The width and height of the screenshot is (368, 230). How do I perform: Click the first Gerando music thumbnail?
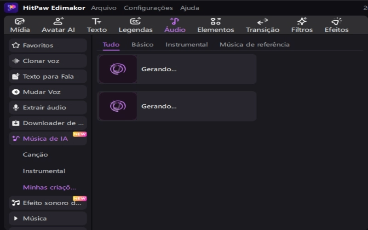pyautogui.click(x=118, y=69)
